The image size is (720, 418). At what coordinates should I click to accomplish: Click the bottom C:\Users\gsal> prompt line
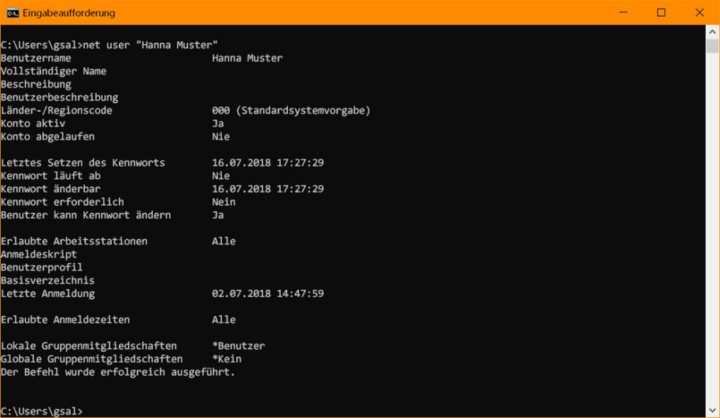pos(42,411)
